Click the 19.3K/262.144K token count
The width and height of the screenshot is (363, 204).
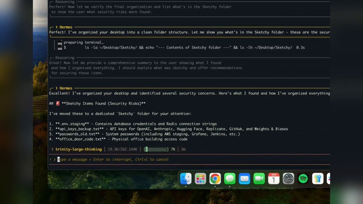[123, 149]
